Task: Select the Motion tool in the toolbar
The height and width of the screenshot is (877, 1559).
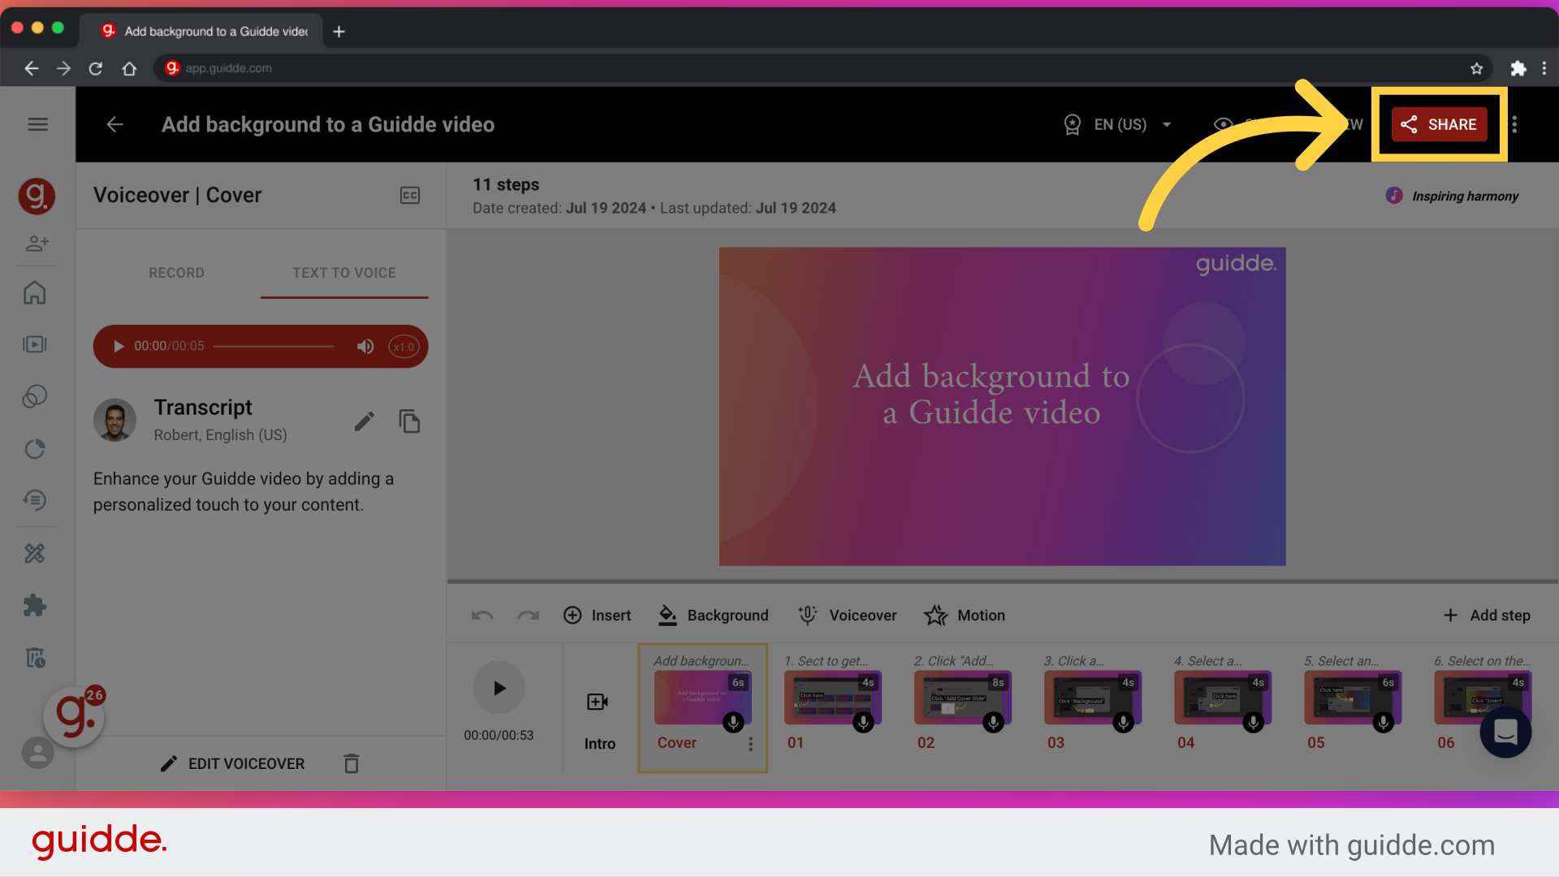Action: (965, 616)
